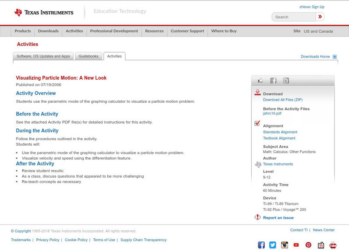This screenshot has height=250, width=349.
Task: Click the Texas Instruments logo
Action: 44,12
